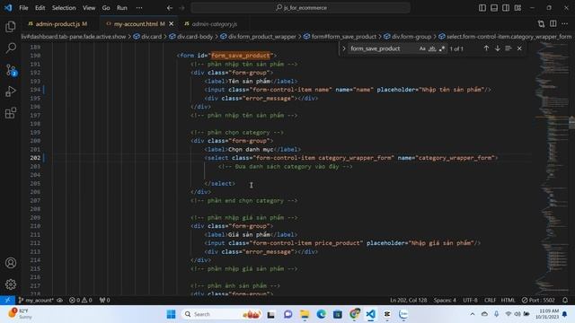Open the Source Control view
This screenshot has width=575, height=323.
[x=11, y=70]
